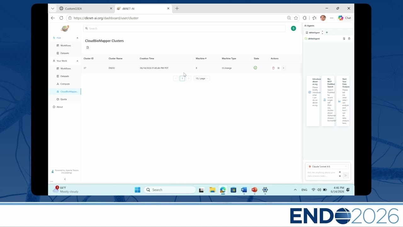Delete the dkNetAgent with its trash icon
This screenshot has height=227, width=403.
[x=349, y=39]
